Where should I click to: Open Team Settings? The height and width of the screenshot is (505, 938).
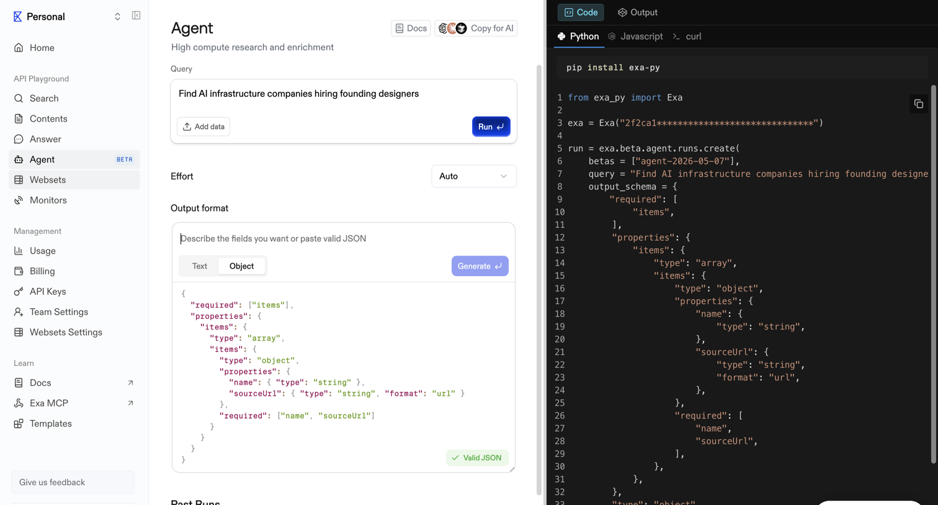pyautogui.click(x=74, y=312)
